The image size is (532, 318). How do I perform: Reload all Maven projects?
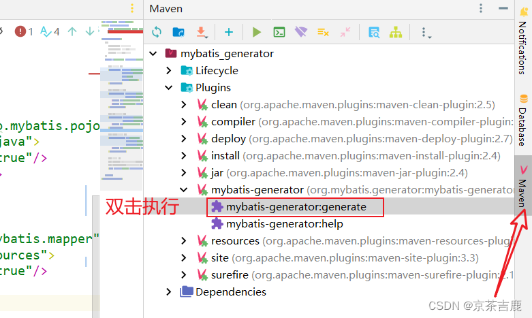[157, 32]
